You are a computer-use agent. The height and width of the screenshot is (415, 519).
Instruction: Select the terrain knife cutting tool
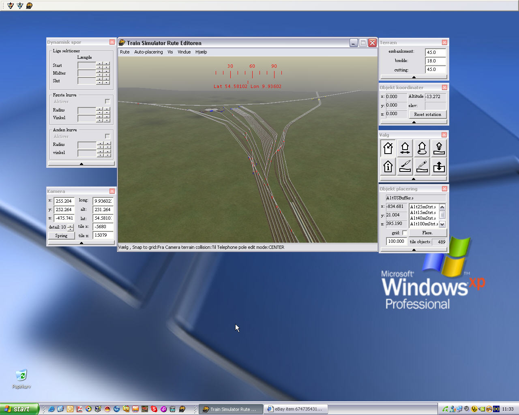pos(405,166)
